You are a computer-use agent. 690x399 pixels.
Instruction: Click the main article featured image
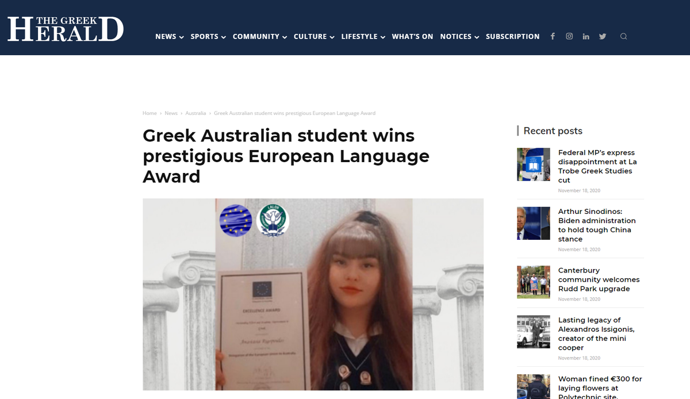(313, 294)
